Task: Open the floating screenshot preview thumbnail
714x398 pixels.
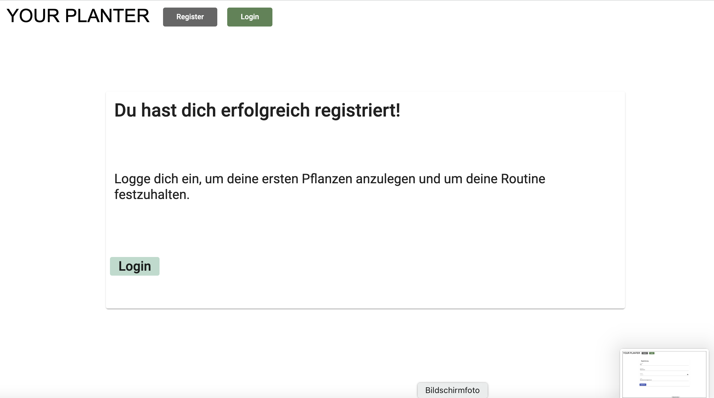Action: [x=664, y=374]
